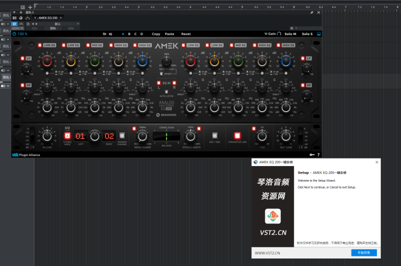Click the blue 开始安装 install button
The image size is (401, 266).
tap(364, 252)
